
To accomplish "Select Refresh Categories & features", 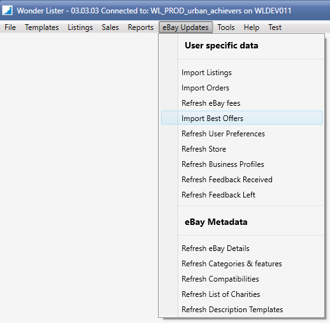I will tap(241, 264).
